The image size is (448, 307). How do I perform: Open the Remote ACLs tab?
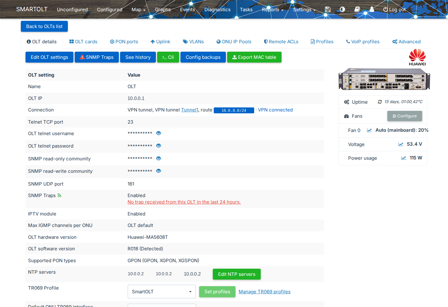281,42
